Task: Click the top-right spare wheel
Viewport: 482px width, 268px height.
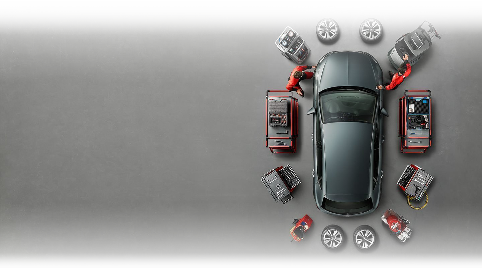Action: pos(371,30)
